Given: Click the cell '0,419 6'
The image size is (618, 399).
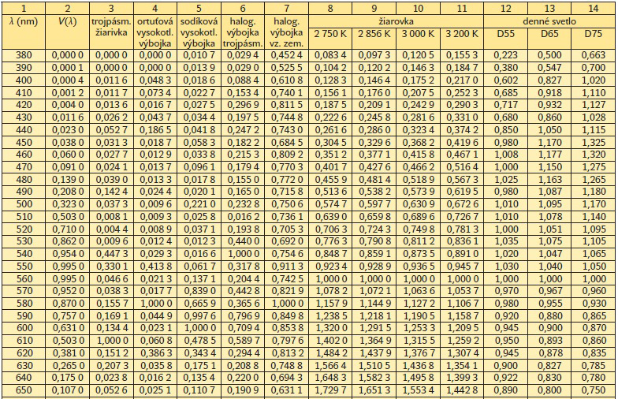Looking at the screenshot, I should tap(462, 142).
